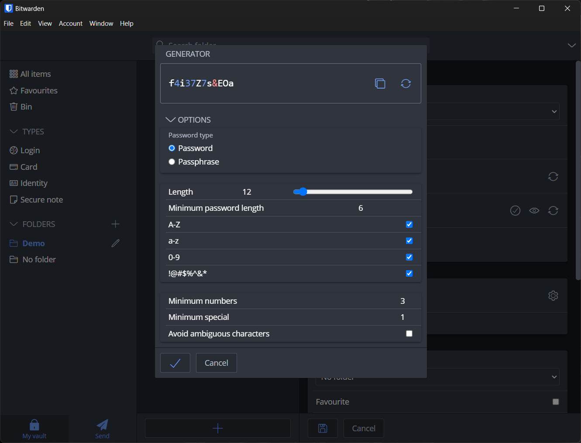This screenshot has width=581, height=443.
Task: Open the File menu
Action: pyautogui.click(x=9, y=24)
